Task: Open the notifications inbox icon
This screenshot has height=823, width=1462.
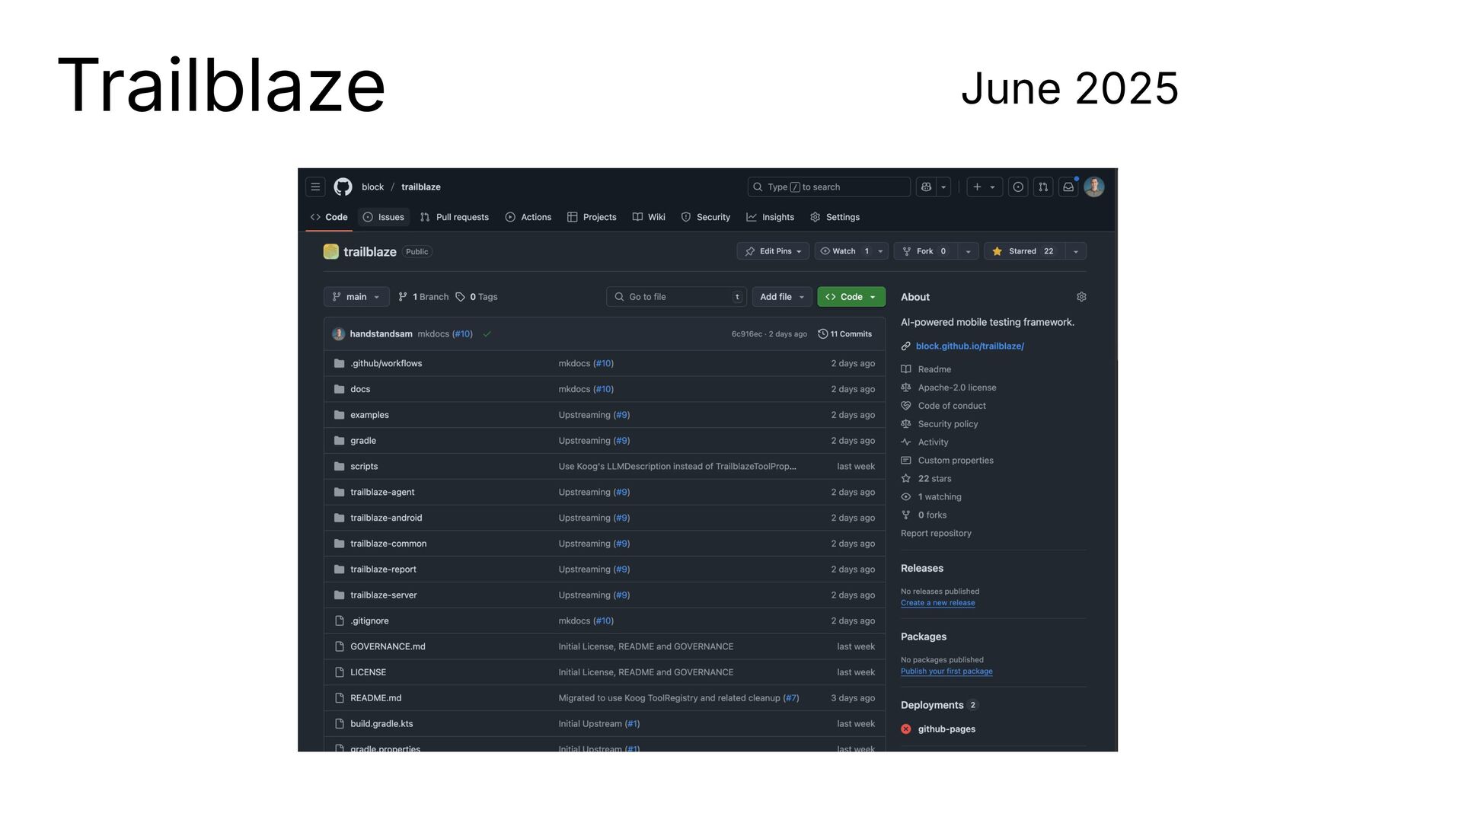Action: coord(1068,187)
